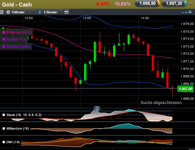Open chart settings via the gear icon
The height and width of the screenshot is (150, 195).
[x=8, y=12]
